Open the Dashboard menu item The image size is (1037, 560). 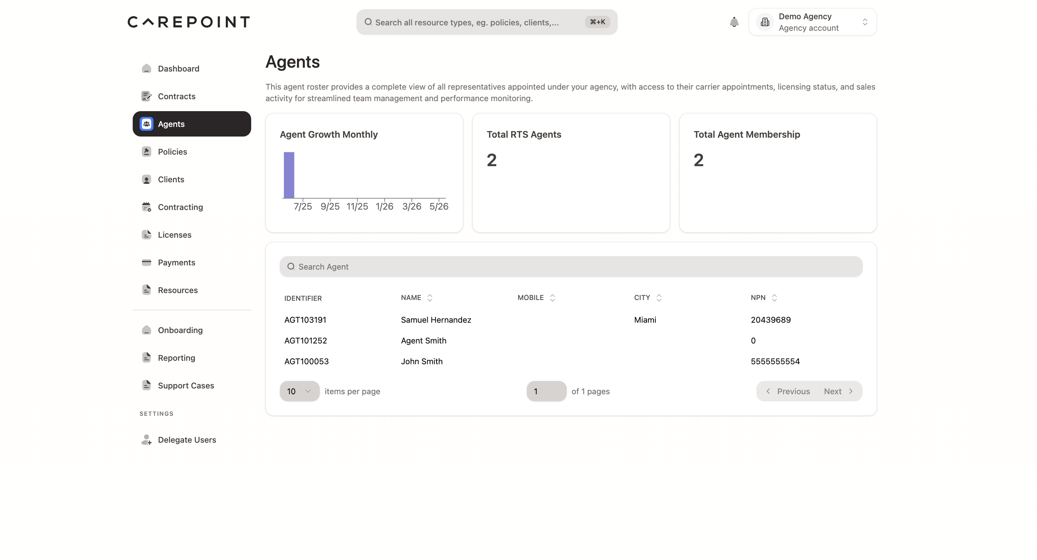pyautogui.click(x=192, y=68)
